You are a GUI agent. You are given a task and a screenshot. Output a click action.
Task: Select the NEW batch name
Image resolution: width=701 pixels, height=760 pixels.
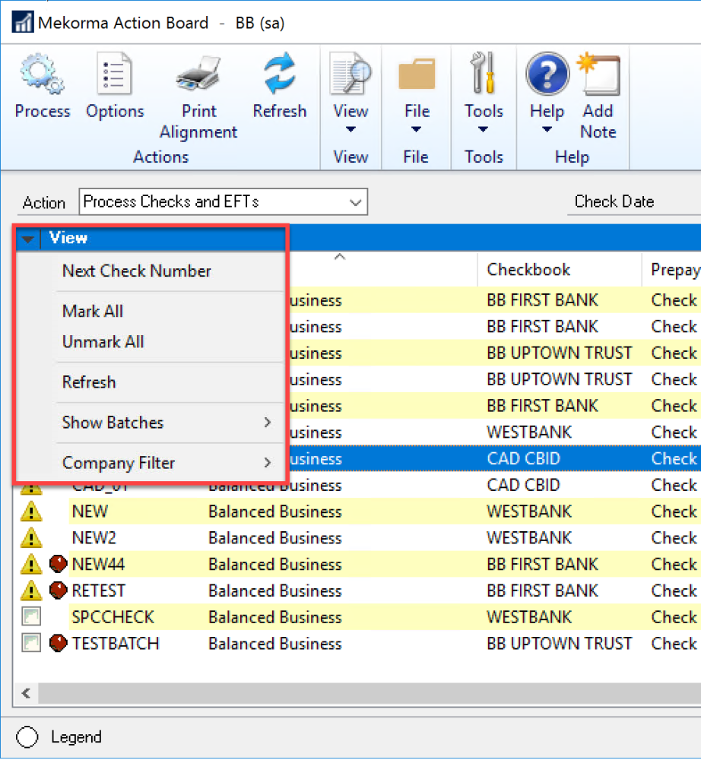pyautogui.click(x=90, y=511)
